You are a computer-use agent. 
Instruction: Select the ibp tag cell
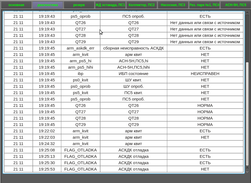[80, 74]
